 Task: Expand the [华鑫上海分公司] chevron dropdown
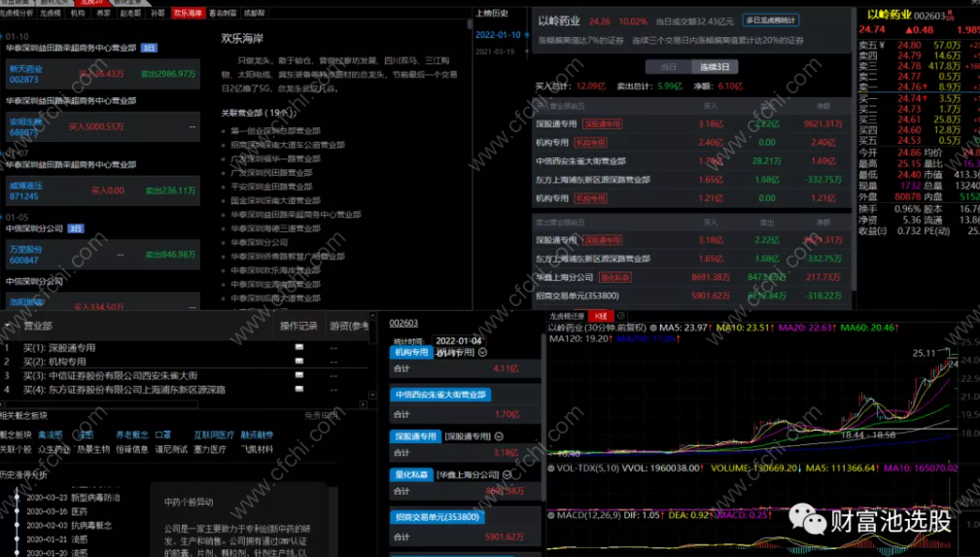pos(507,475)
